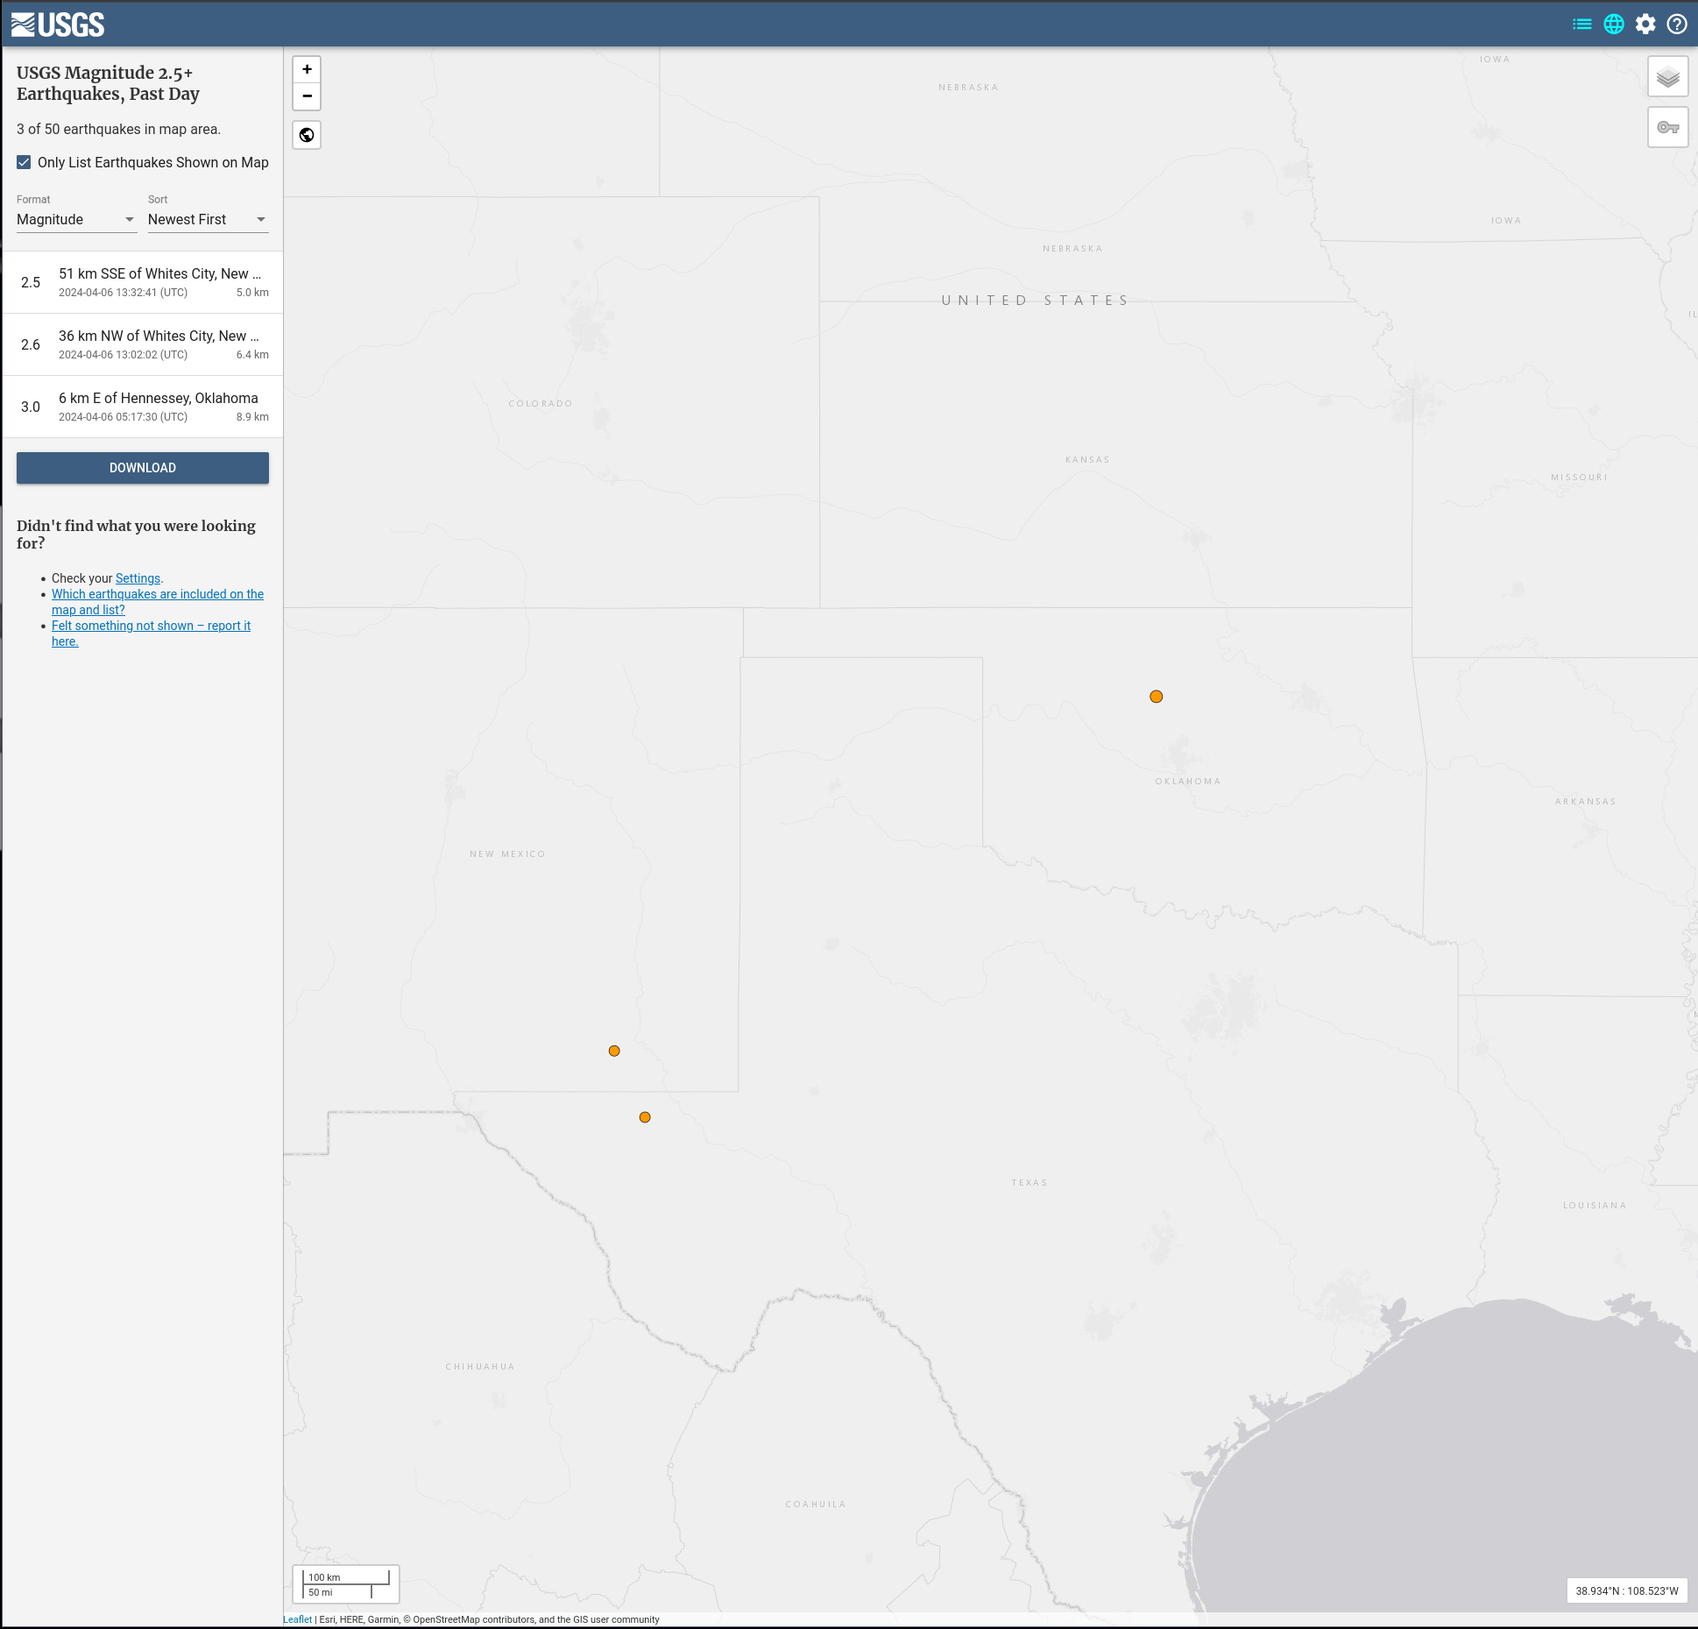Click the USGS logo
The height and width of the screenshot is (1629, 1698).
(58, 25)
